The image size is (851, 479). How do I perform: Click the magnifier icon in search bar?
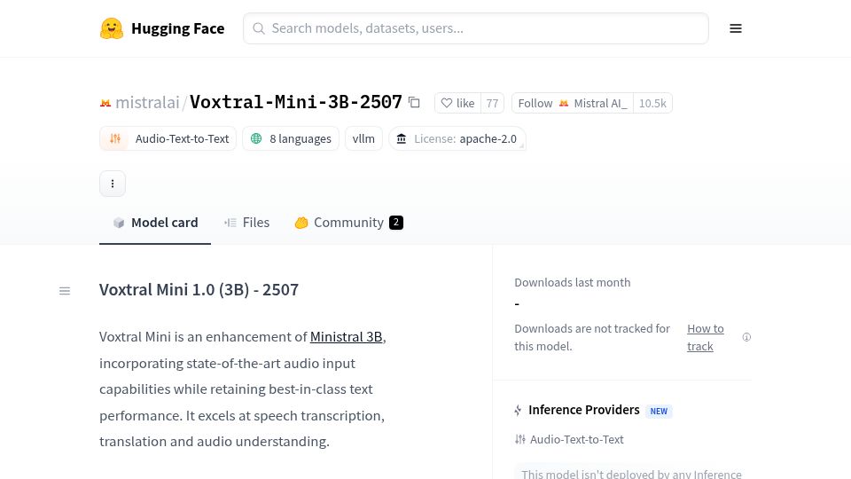point(259,28)
